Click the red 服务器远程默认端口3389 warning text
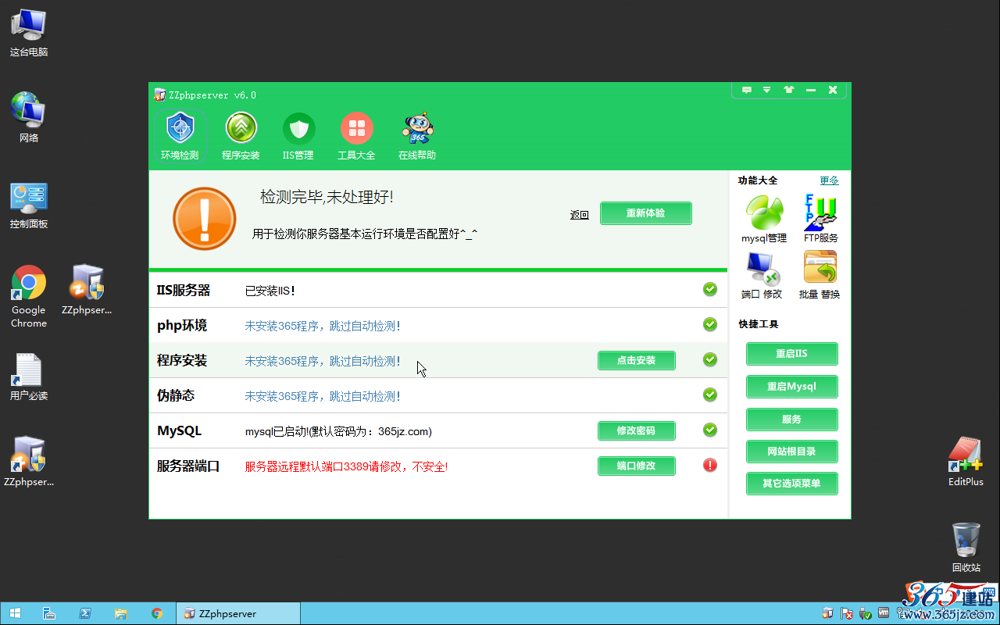Image resolution: width=1000 pixels, height=625 pixels. coord(346,467)
